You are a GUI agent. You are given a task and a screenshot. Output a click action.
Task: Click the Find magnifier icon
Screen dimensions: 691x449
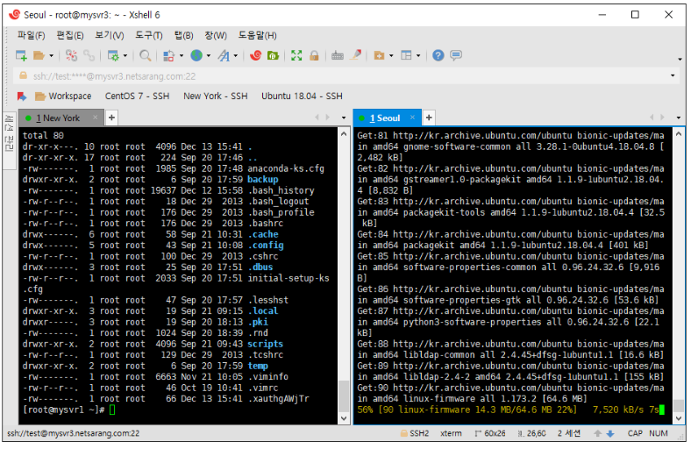(x=145, y=55)
